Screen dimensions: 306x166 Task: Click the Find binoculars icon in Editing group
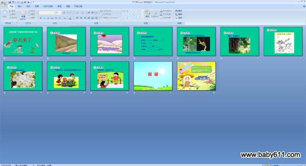tap(177, 11)
